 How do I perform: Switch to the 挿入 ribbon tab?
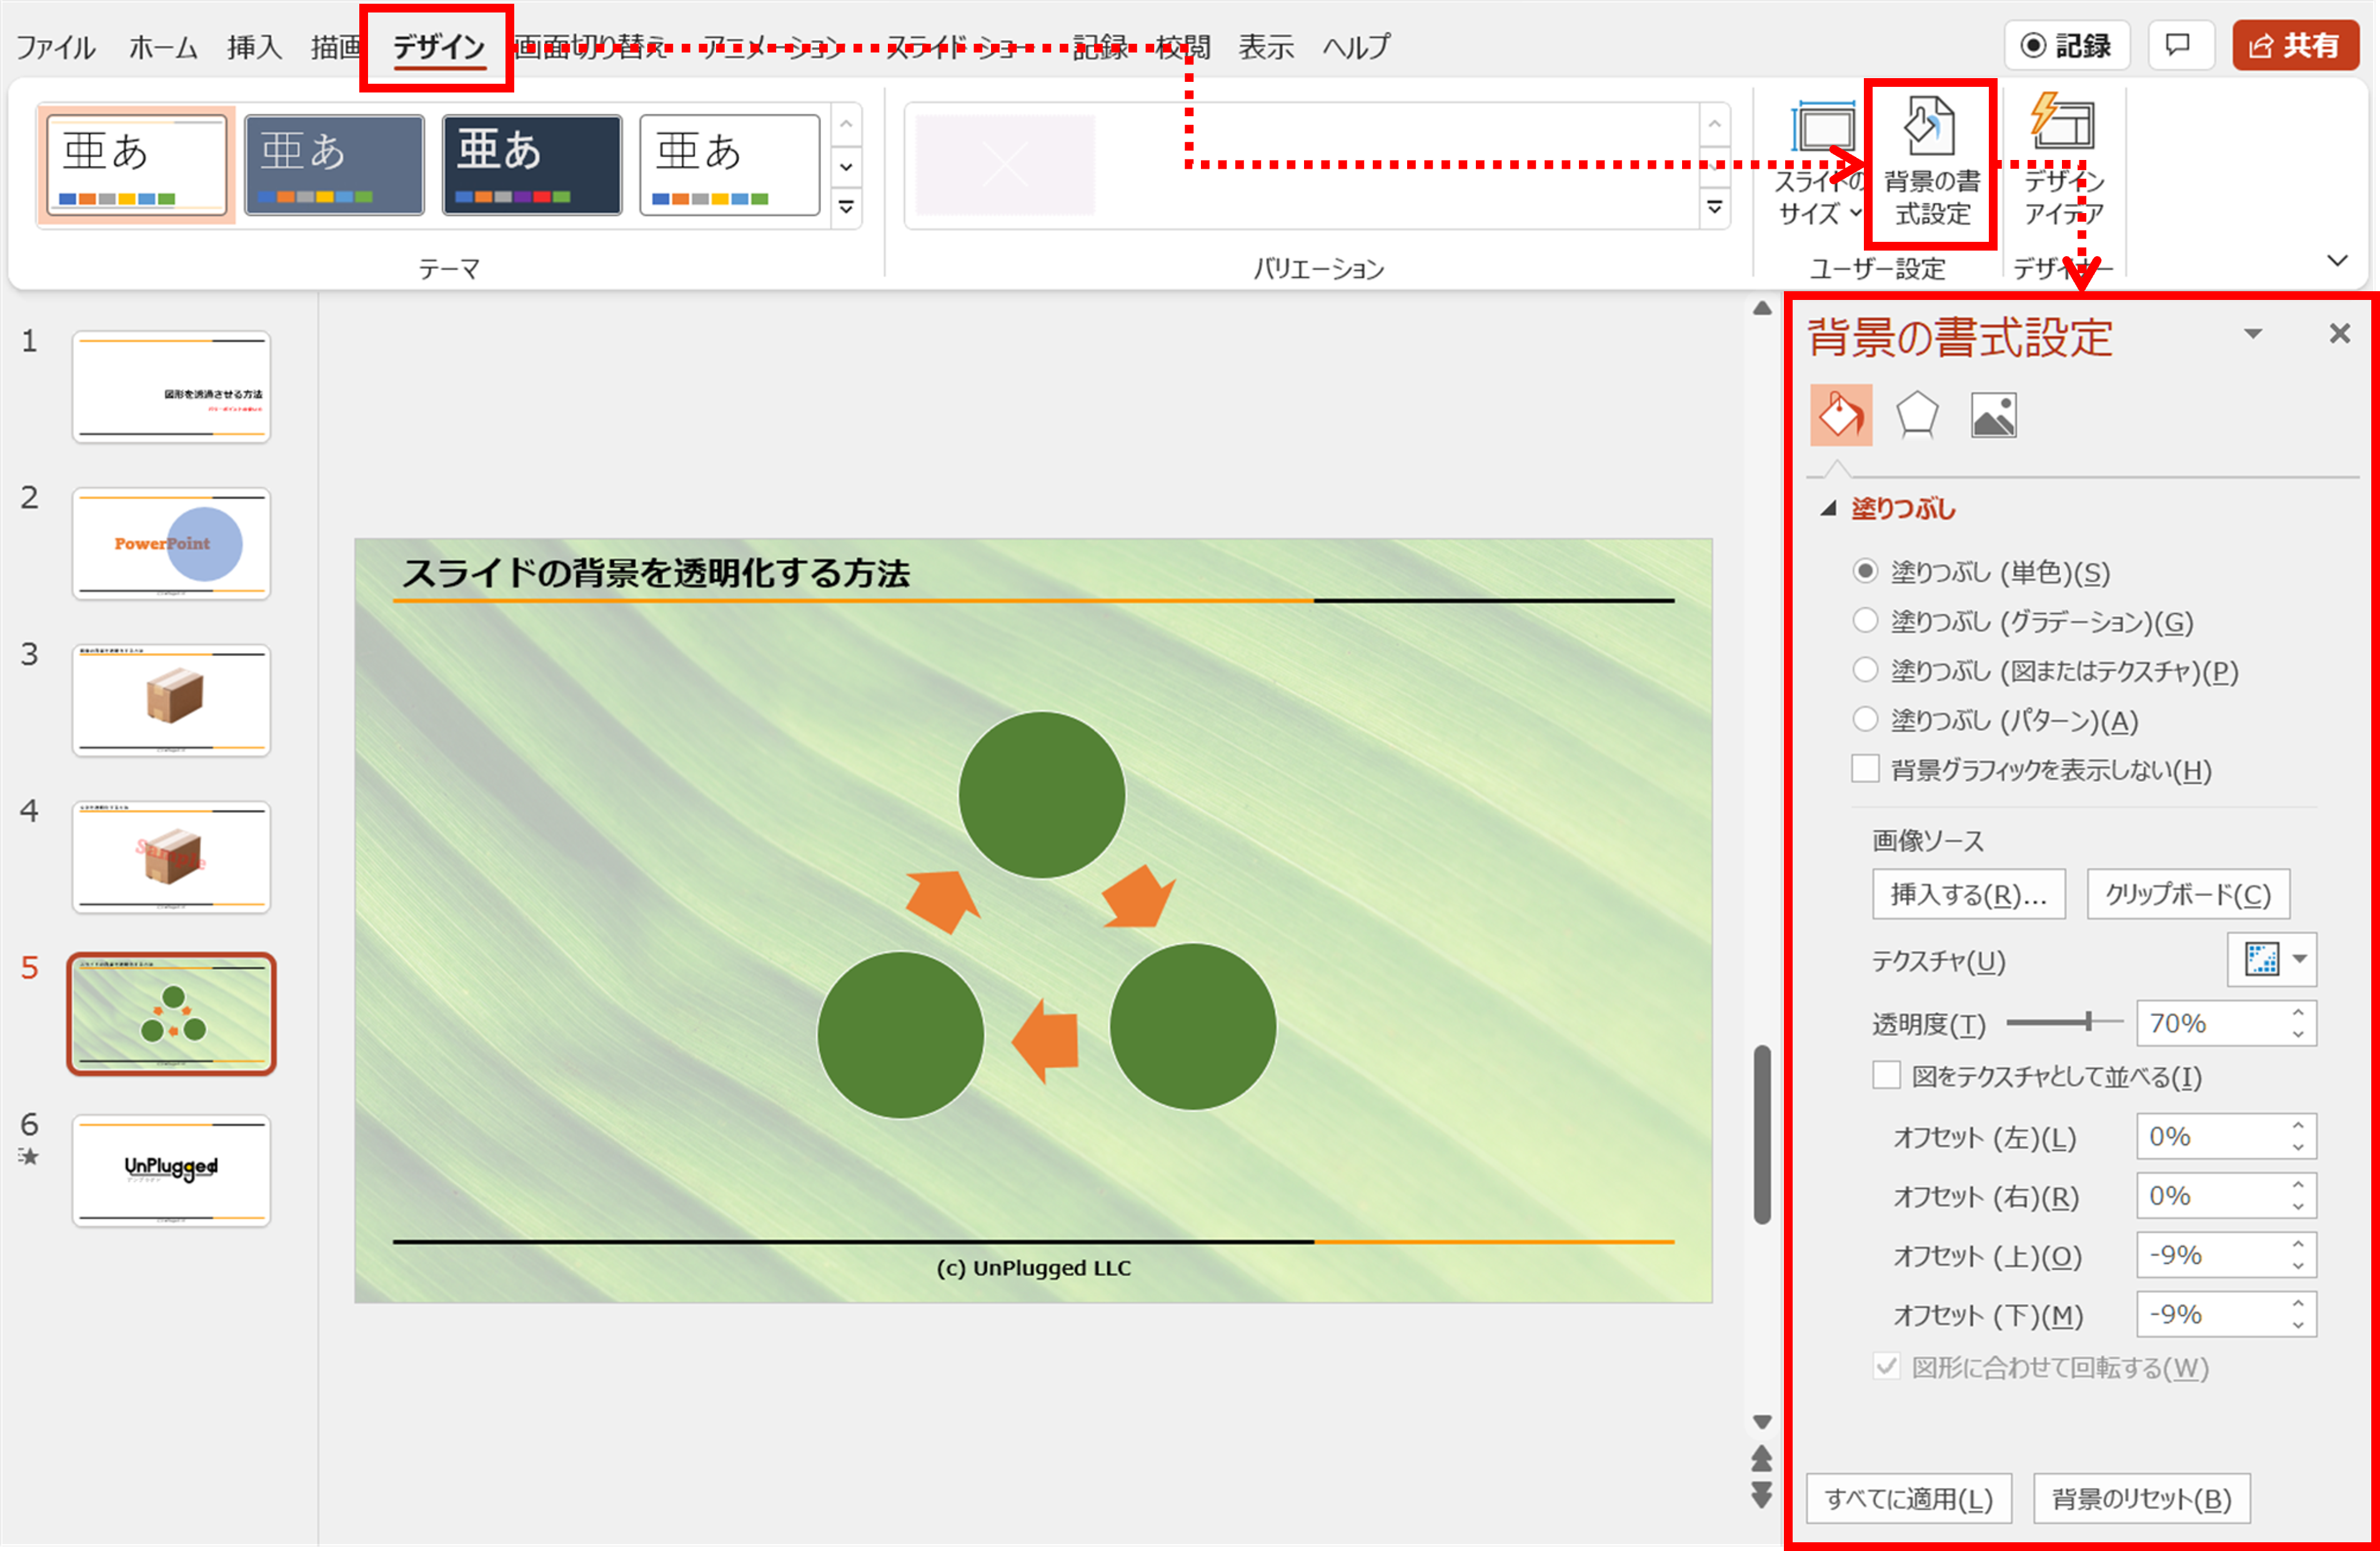[254, 47]
